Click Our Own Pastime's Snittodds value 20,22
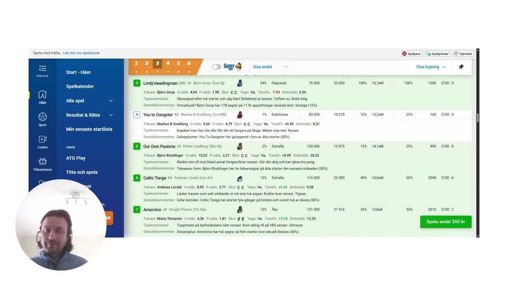 coord(314,155)
